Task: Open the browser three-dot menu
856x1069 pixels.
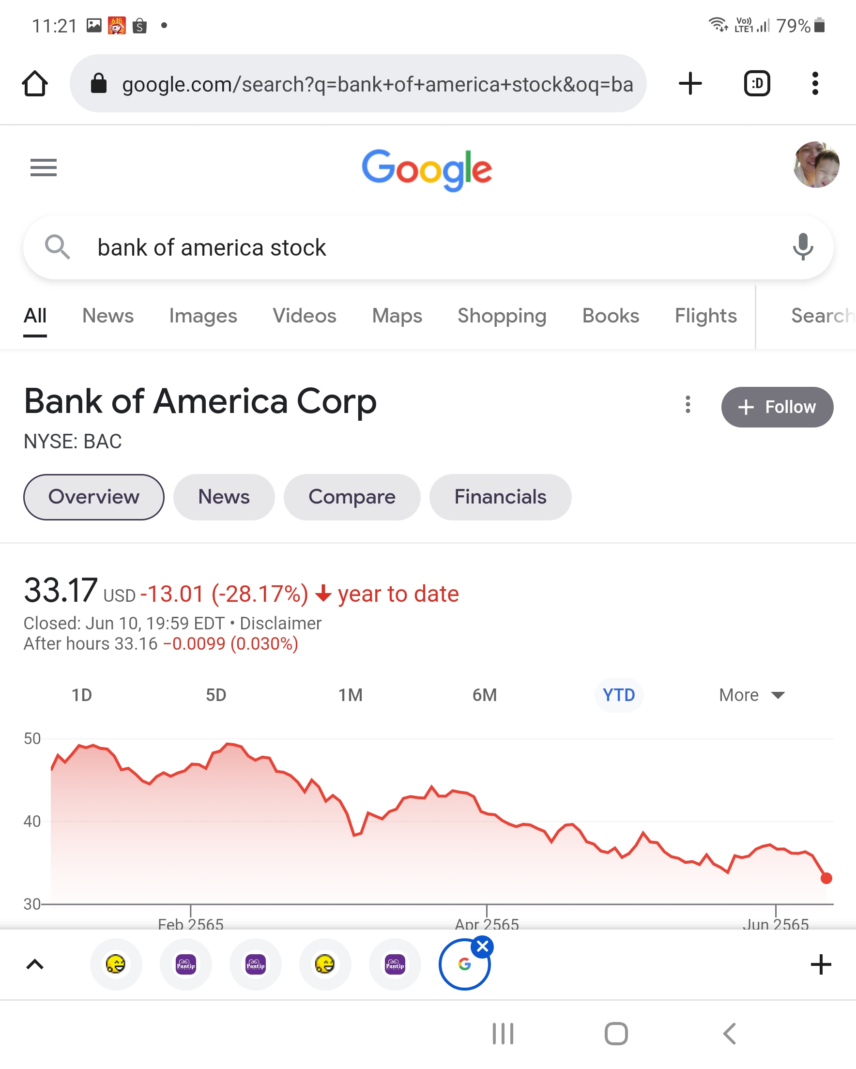Action: coord(815,83)
